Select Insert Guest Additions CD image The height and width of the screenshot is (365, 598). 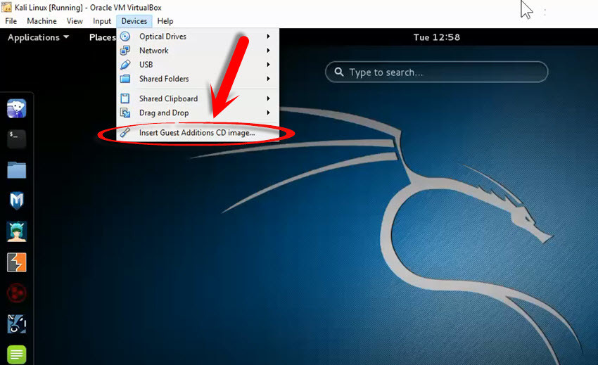coord(198,132)
